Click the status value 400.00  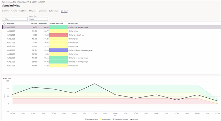(x=46, y=27)
